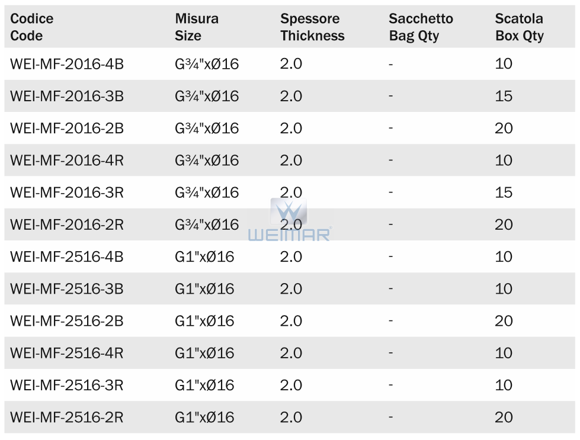
Task: Click the WEI-MF-2516-3B code cell
Action: pyautogui.click(x=67, y=289)
